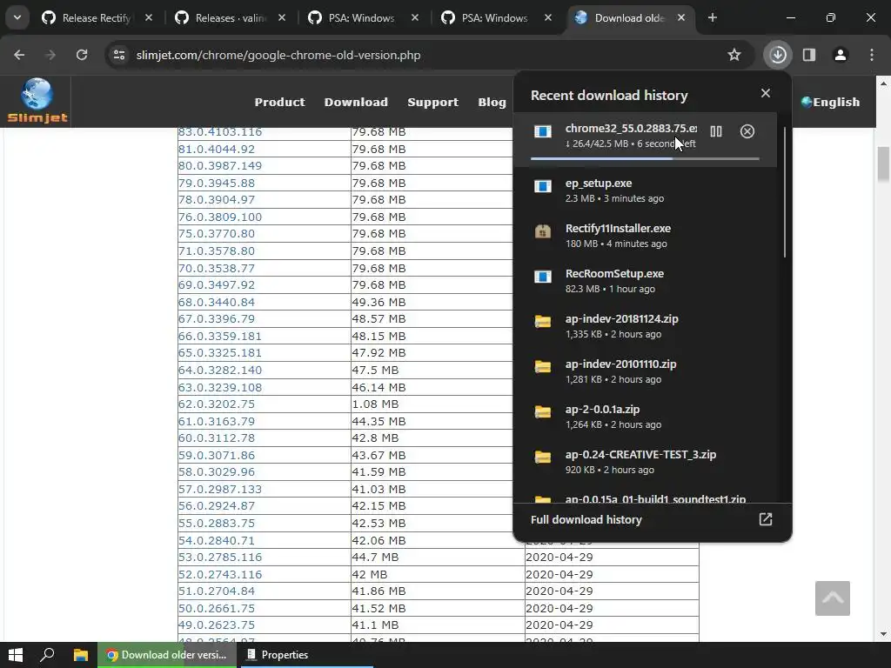
Task: Open ap-0.24-CREATIVE-TEST_3.zip download entry
Action: [x=645, y=461]
